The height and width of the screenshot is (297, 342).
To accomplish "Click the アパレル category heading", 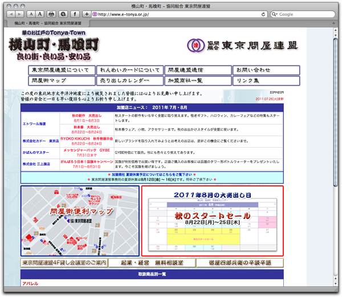I will pos(30,283).
